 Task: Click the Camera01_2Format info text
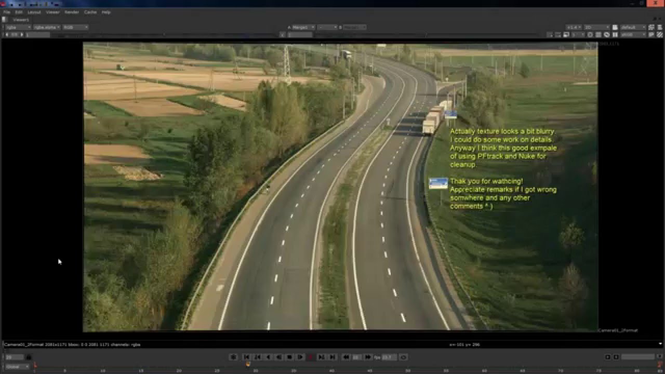click(72, 344)
